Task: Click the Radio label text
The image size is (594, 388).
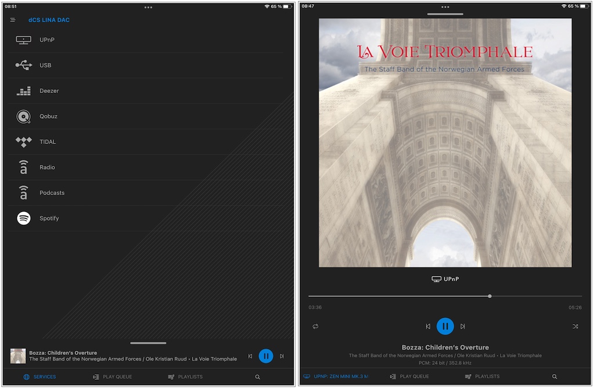Action: click(48, 167)
